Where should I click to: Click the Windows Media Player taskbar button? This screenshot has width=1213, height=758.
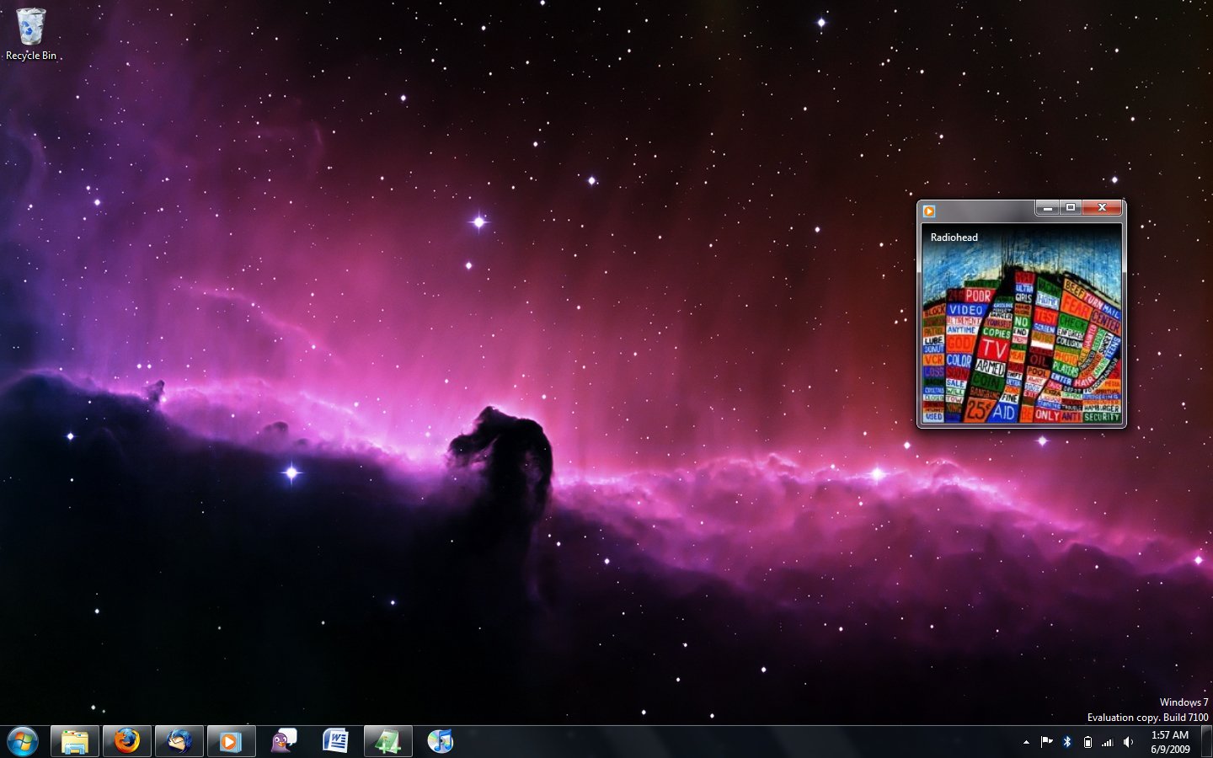tap(230, 742)
